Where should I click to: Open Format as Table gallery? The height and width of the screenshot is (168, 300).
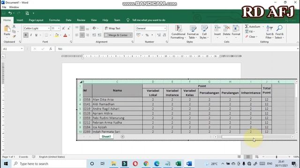click(193, 32)
